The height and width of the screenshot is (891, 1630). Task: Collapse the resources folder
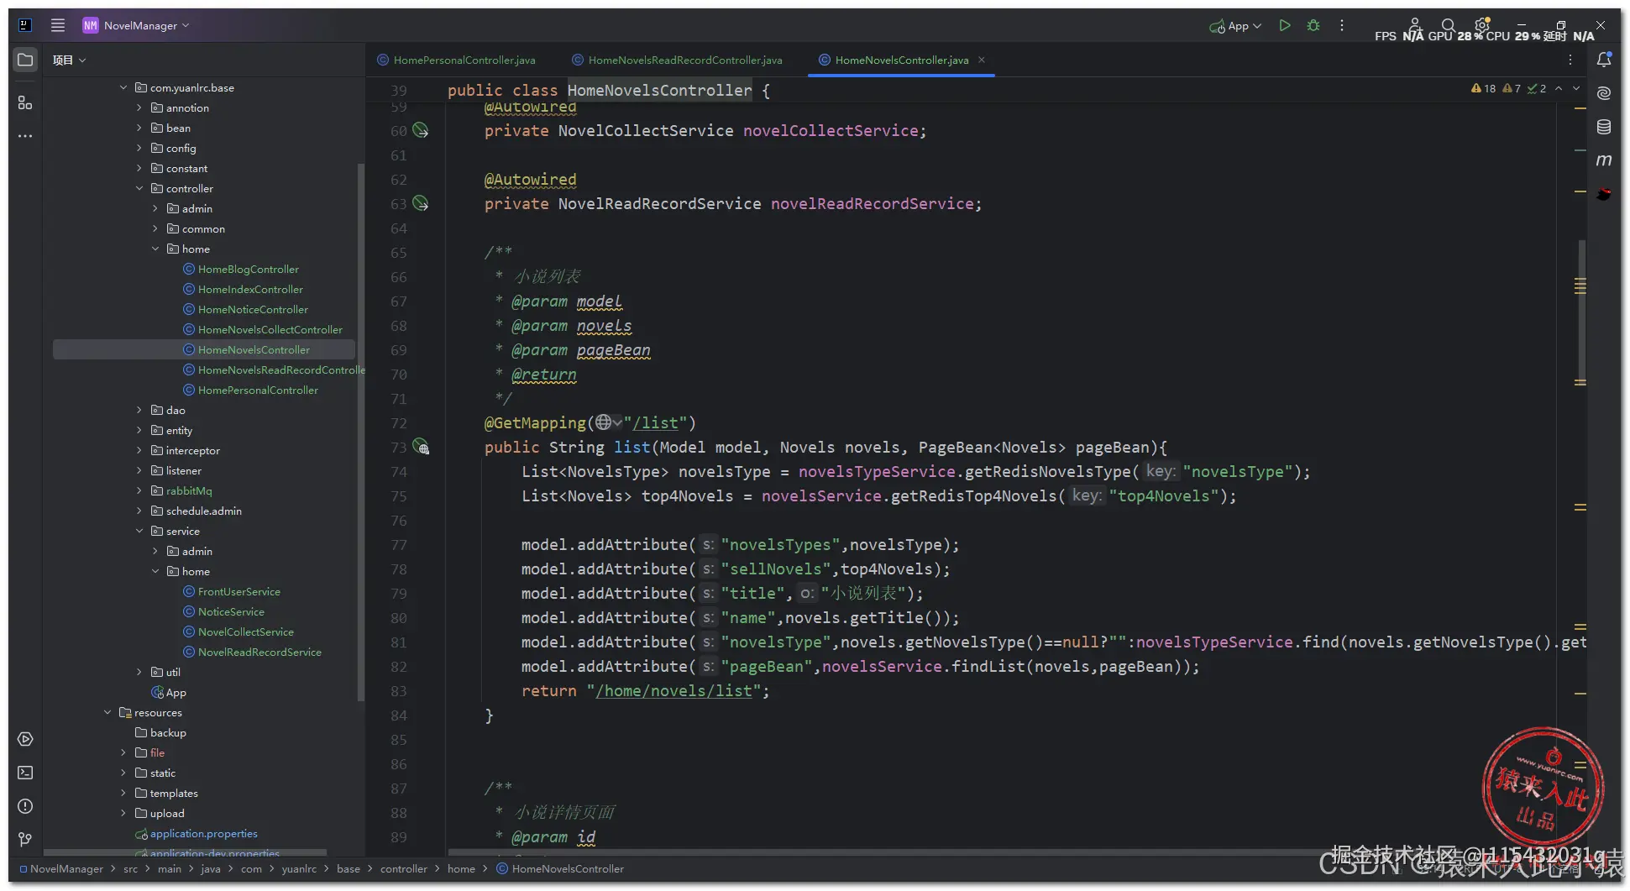pos(107,712)
